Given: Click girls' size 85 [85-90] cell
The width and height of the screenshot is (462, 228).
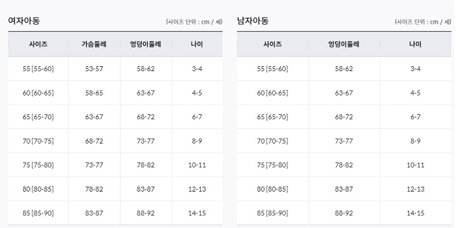Looking at the screenshot, I should click(38, 213).
